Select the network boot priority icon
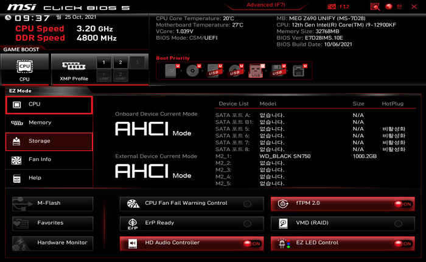The image size is (426, 262). pyautogui.click(x=298, y=71)
